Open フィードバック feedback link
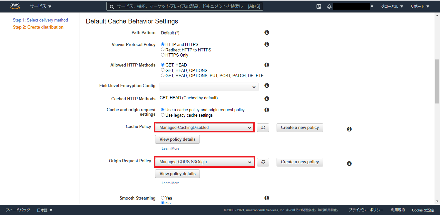 click(18, 210)
